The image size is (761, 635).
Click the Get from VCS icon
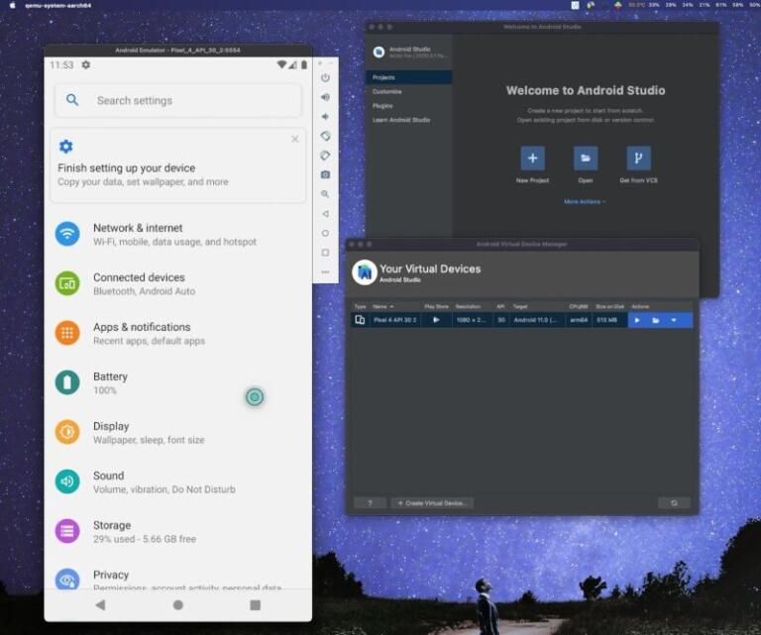(x=638, y=159)
